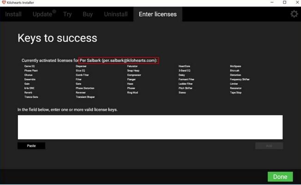Open the settings gear icon

click(294, 14)
